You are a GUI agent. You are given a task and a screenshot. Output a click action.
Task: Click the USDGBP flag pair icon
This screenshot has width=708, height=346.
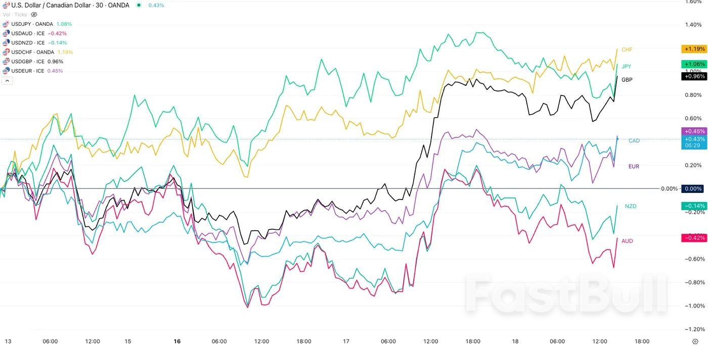click(6, 62)
